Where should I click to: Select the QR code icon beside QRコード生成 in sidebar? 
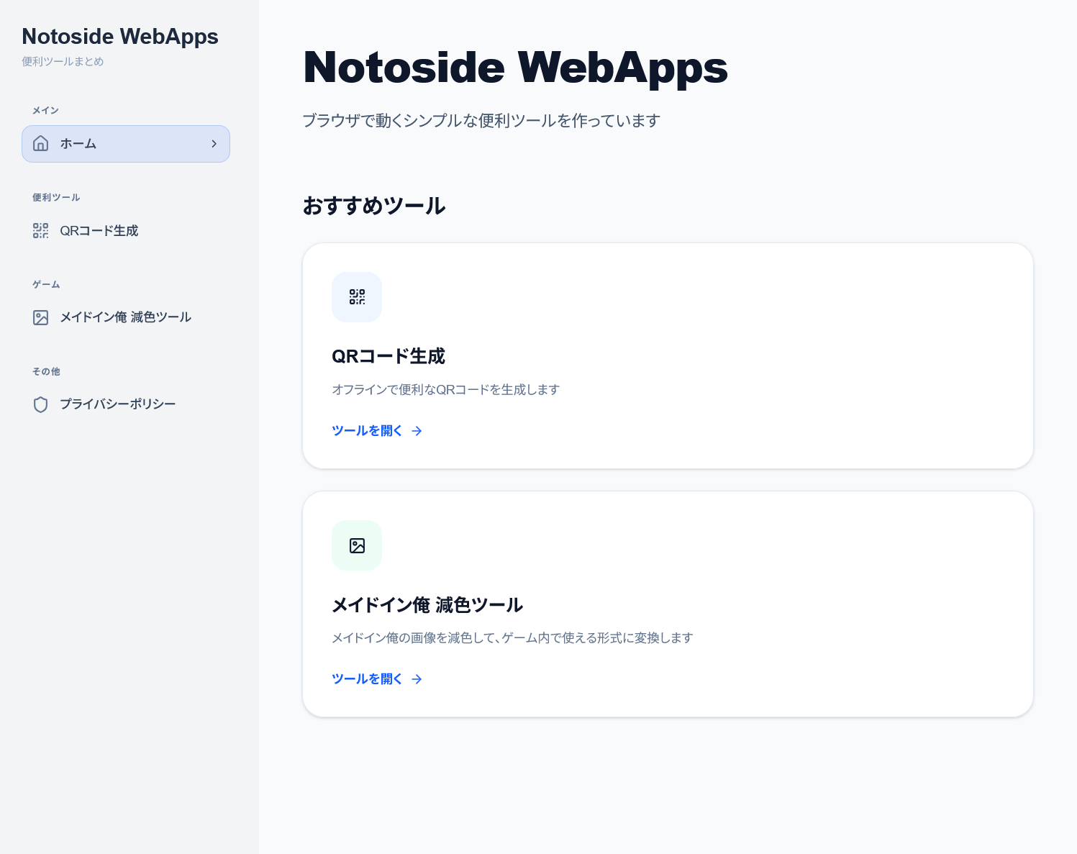[40, 231]
